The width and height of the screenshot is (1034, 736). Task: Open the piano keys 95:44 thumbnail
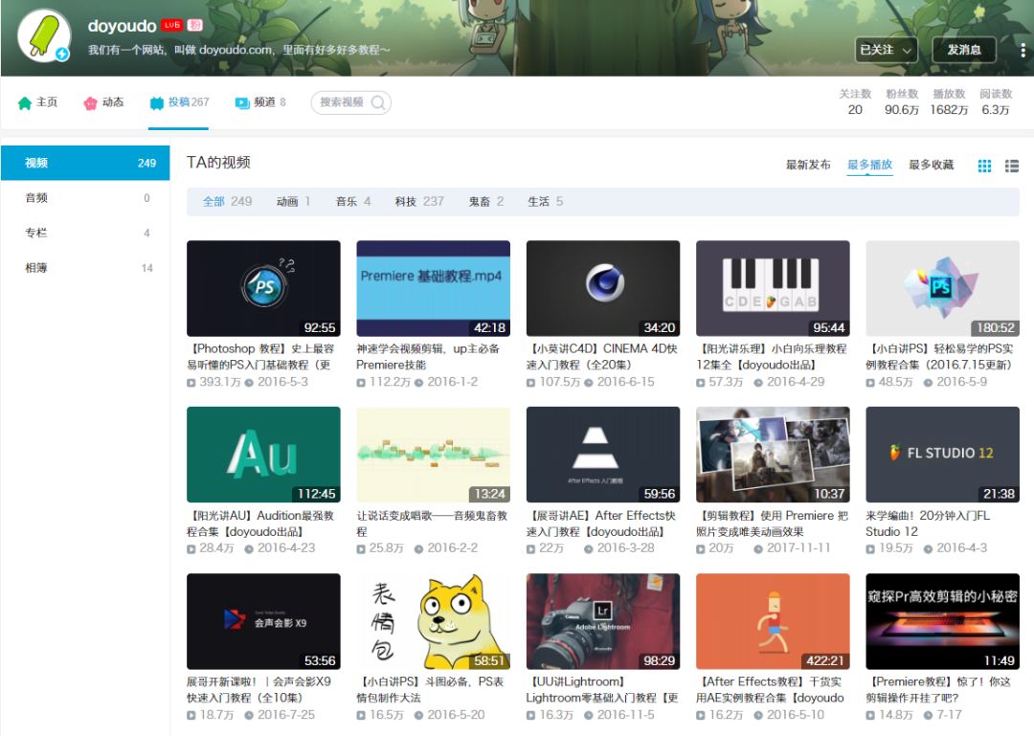[x=773, y=289]
